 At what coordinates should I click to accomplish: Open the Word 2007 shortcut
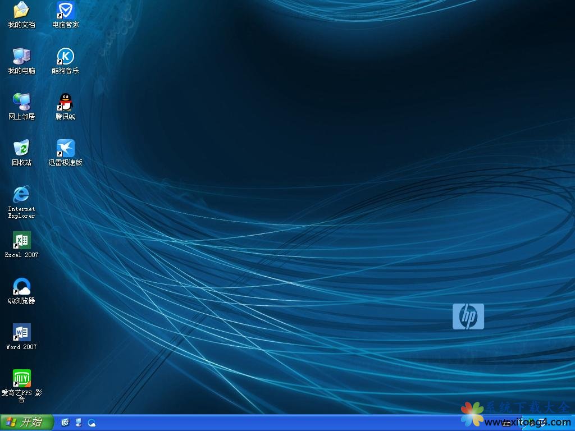coord(21,332)
